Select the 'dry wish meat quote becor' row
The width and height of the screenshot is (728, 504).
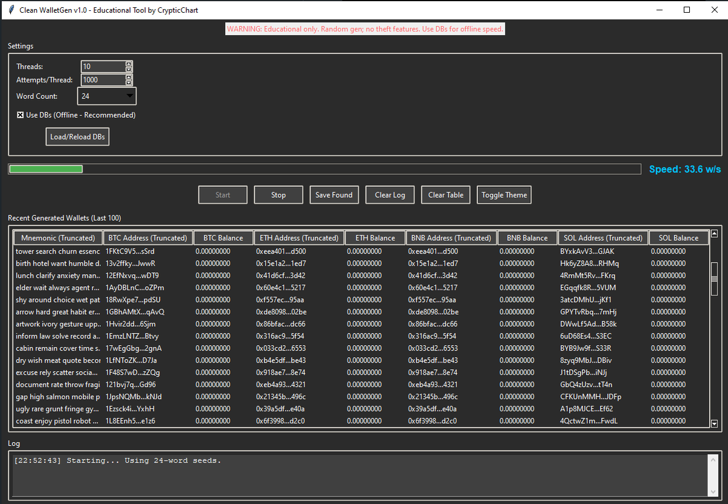[360, 360]
